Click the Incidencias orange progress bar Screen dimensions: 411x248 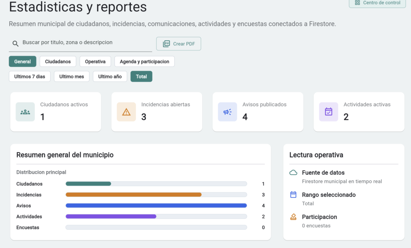(x=133, y=195)
